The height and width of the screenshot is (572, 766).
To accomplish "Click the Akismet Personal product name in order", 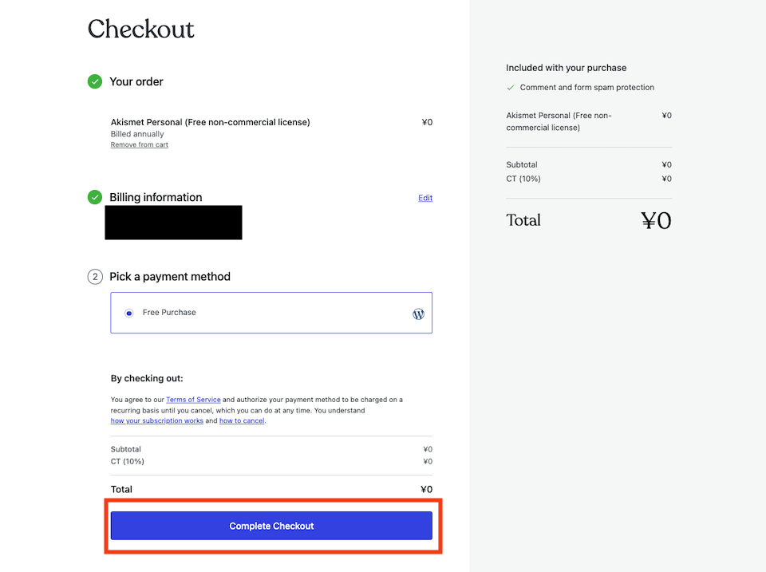I will point(210,122).
